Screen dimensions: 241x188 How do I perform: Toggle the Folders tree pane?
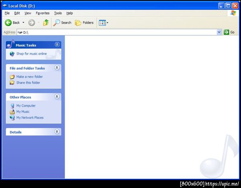84,23
